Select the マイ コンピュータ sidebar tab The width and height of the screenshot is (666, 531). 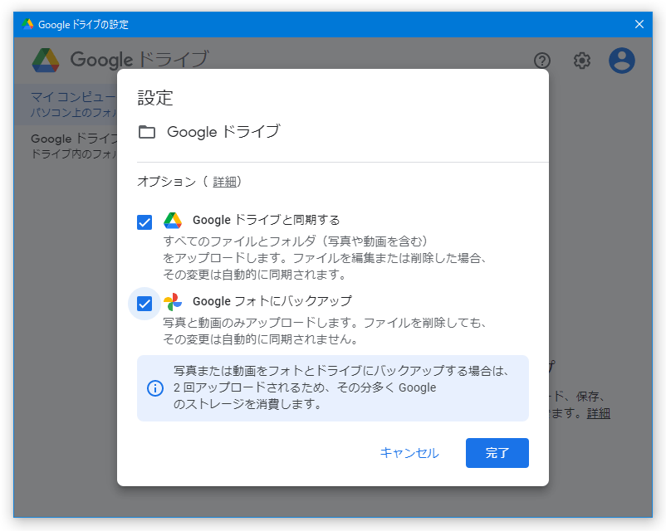(x=66, y=105)
